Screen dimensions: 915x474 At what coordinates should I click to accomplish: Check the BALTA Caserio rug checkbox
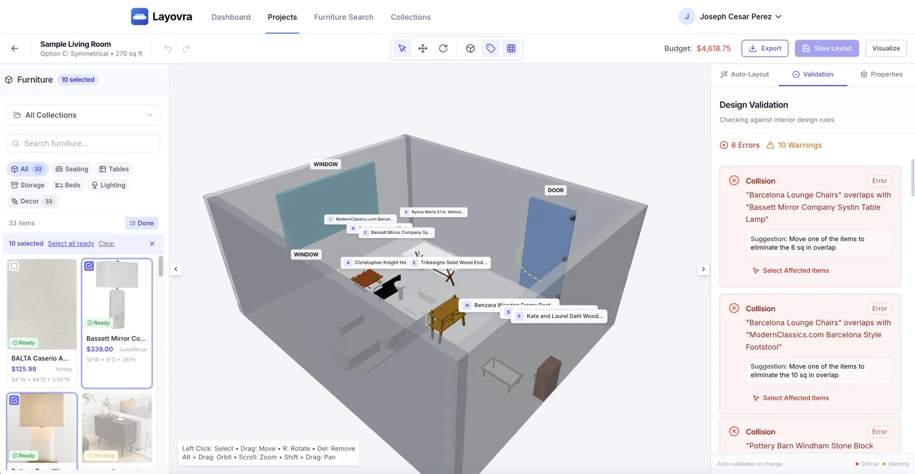click(14, 266)
